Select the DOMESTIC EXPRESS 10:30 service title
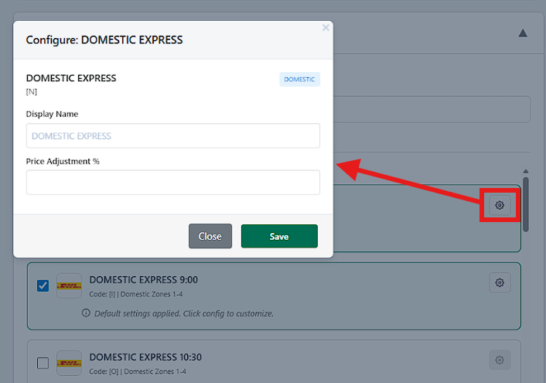546x383 pixels. point(145,357)
